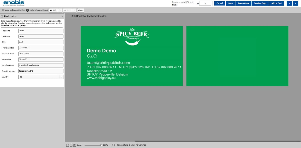This screenshot has height=148, width=301.
Task: Adjust the Zoom slider handle
Action: [x=101, y=145]
